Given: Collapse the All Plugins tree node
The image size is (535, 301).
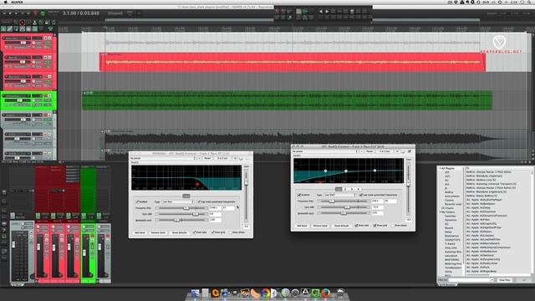Looking at the screenshot, I should point(440,168).
